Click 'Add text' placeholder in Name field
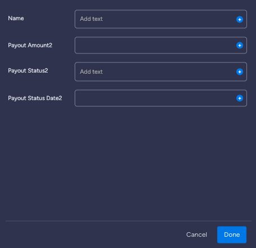Image resolution: width=256 pixels, height=248 pixels. [x=92, y=19]
